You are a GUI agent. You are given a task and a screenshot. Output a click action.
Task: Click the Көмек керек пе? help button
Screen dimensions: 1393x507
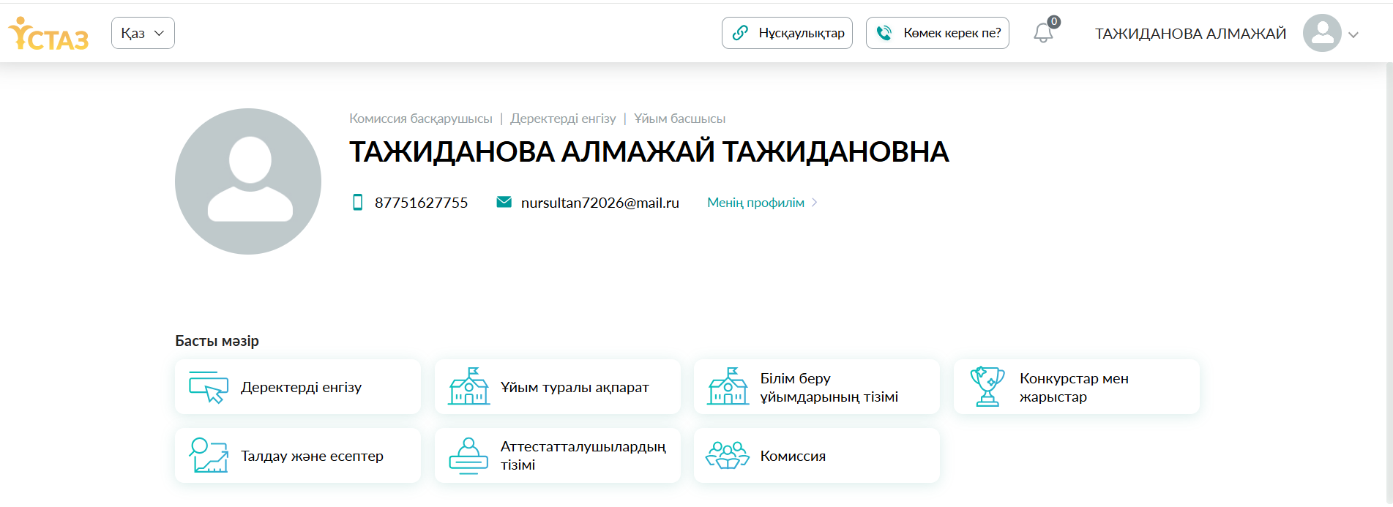(937, 33)
